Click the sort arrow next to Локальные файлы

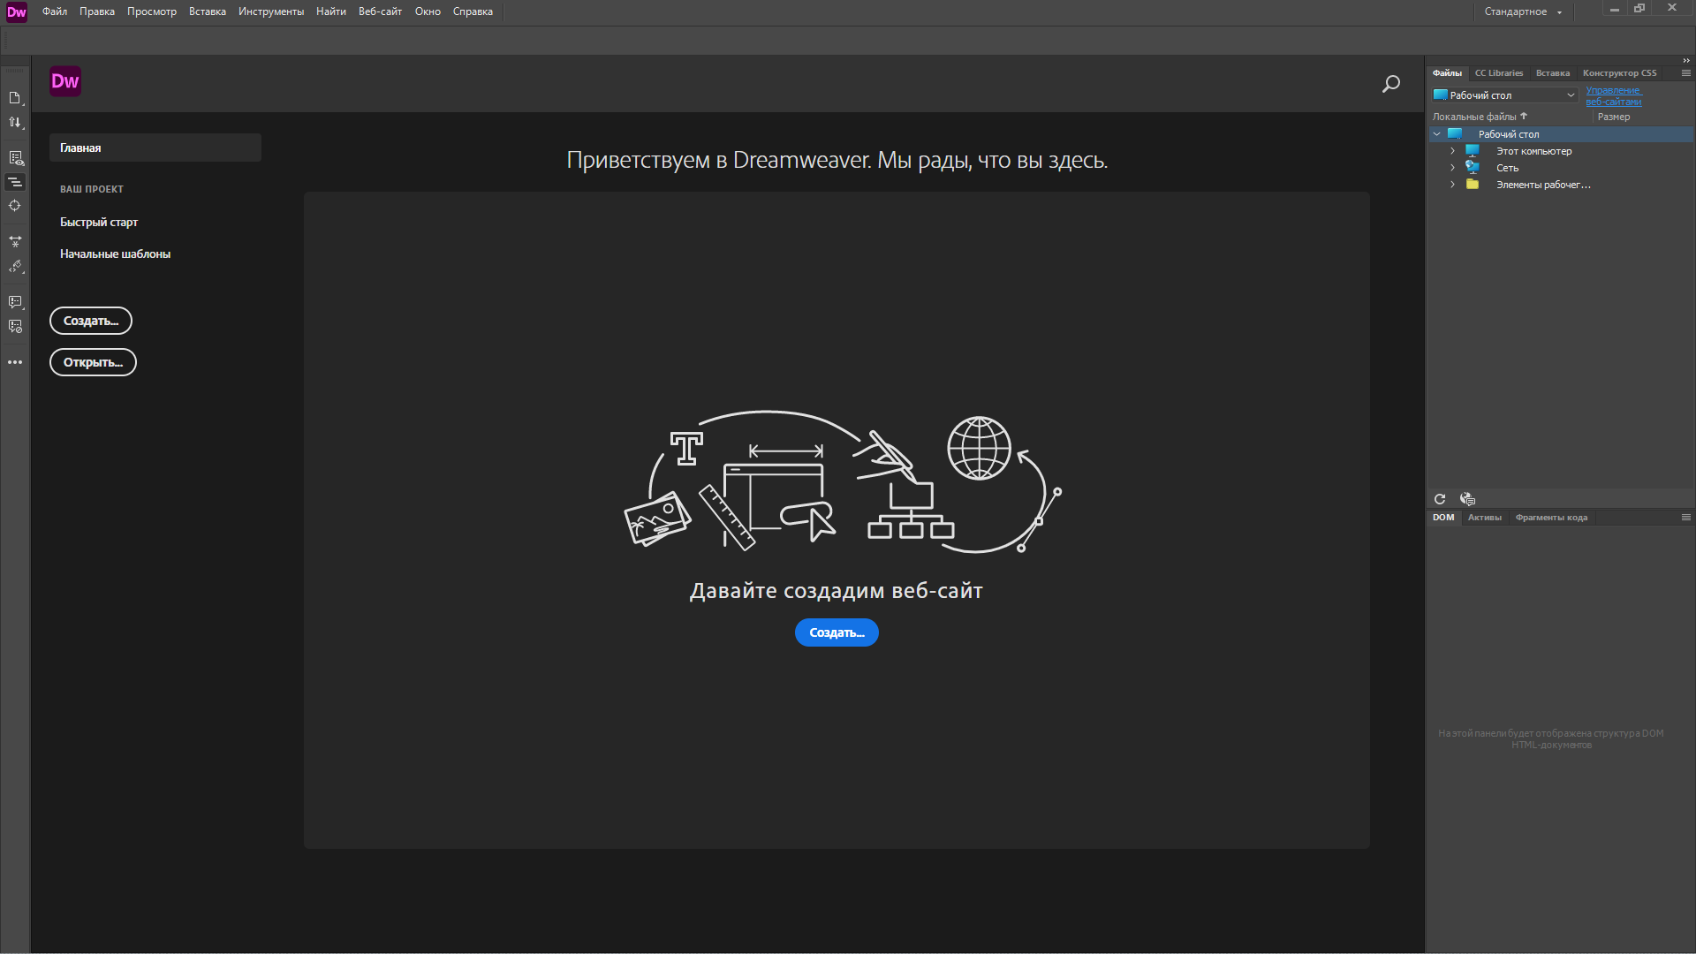tap(1524, 116)
